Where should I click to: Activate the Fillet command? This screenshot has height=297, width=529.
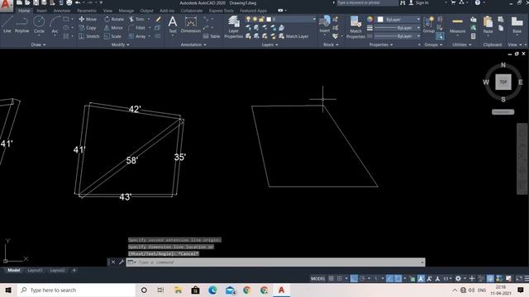[x=137, y=27]
